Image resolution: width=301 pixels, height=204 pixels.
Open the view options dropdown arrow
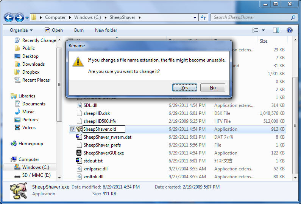tap(263, 30)
